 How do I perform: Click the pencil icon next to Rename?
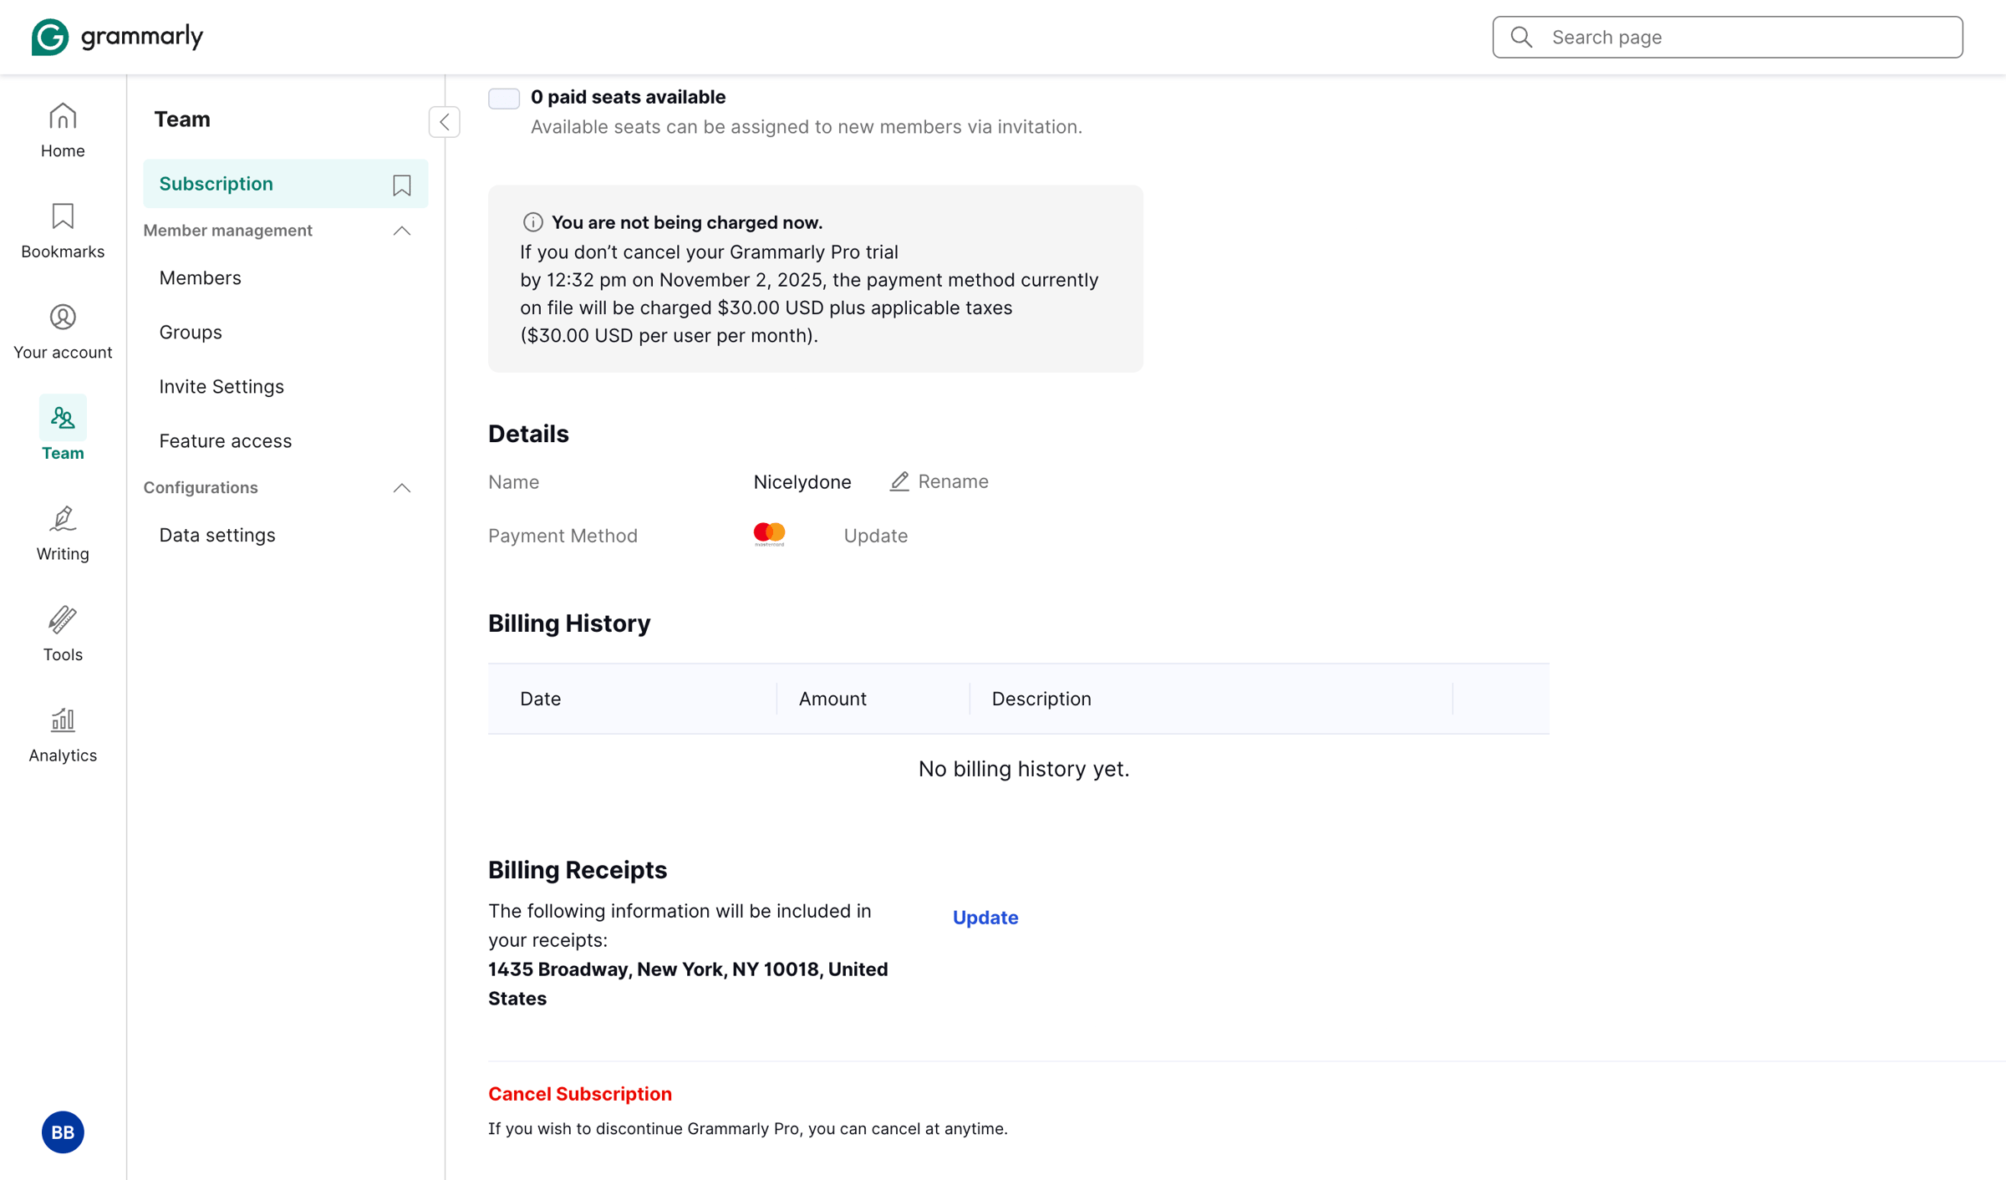click(x=899, y=481)
